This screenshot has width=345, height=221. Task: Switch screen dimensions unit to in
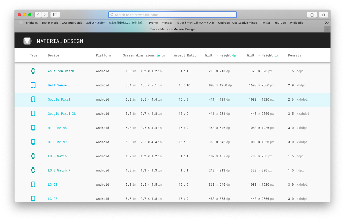coord(158,55)
